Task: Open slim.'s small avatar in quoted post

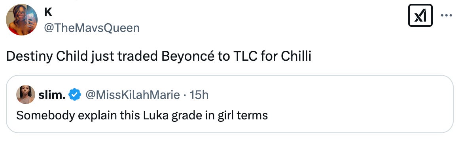Action: click(x=26, y=95)
